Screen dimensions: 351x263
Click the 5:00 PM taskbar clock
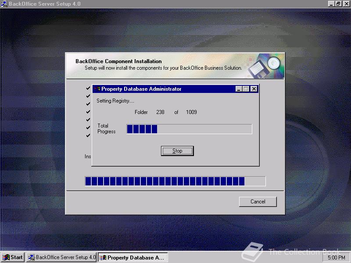click(x=336, y=258)
